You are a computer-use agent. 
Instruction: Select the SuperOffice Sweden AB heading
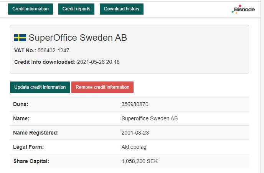click(78, 38)
